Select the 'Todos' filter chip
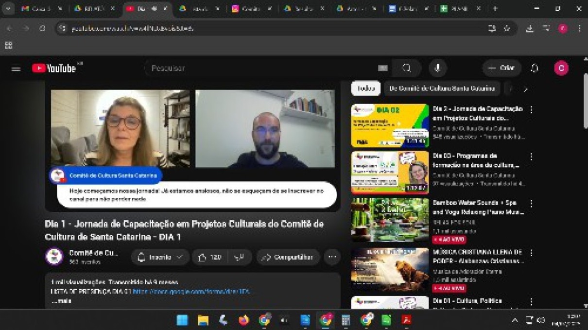 (x=365, y=88)
